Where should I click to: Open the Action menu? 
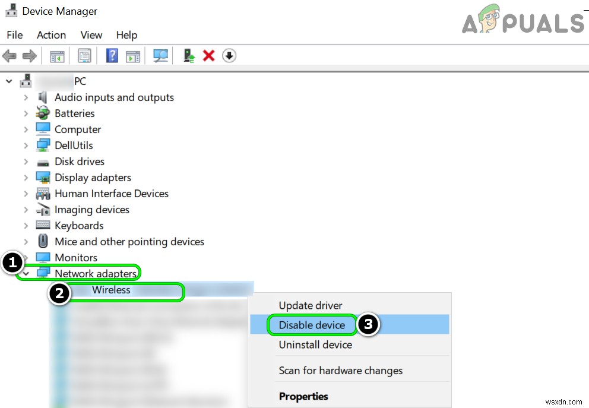51,35
